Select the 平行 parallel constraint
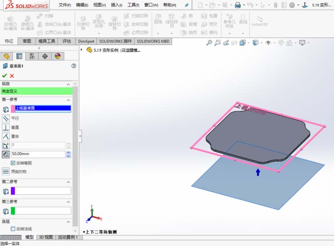334x246 pixels. click(x=6, y=118)
